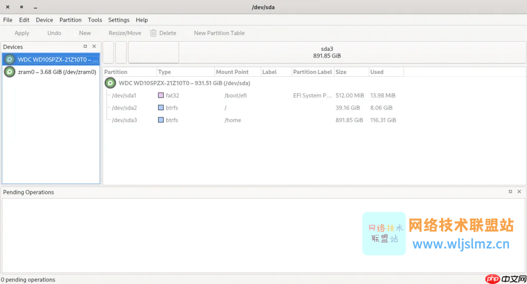Image resolution: width=527 pixels, height=284 pixels.
Task: Select WDC WD10SPZX-21Z10T0 device in Devices list
Action: point(51,60)
